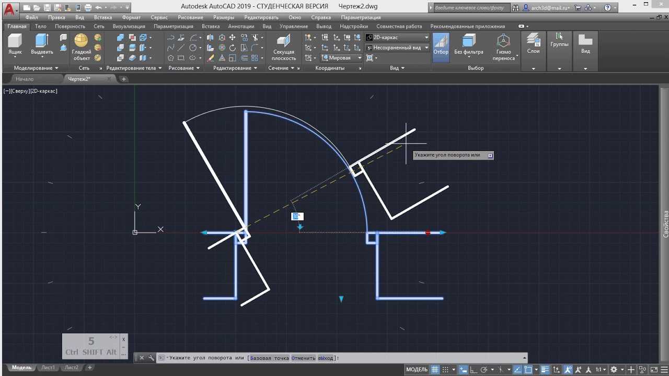Open the annotation scale 1:1 dropdown
This screenshot has width=669, height=376.
600,370
